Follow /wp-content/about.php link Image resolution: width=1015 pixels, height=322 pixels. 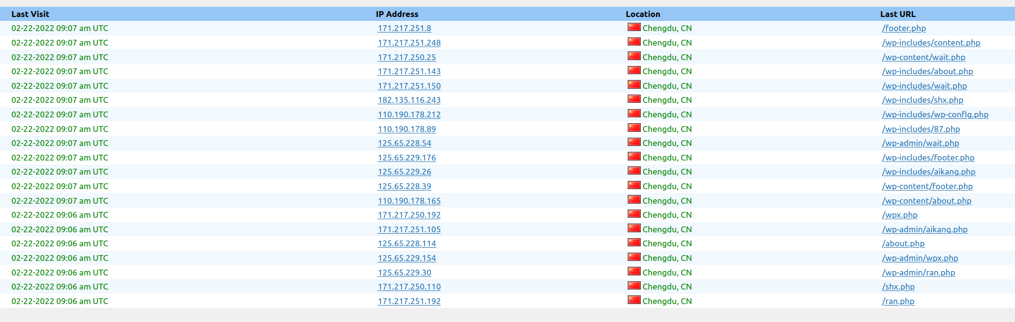tap(927, 201)
